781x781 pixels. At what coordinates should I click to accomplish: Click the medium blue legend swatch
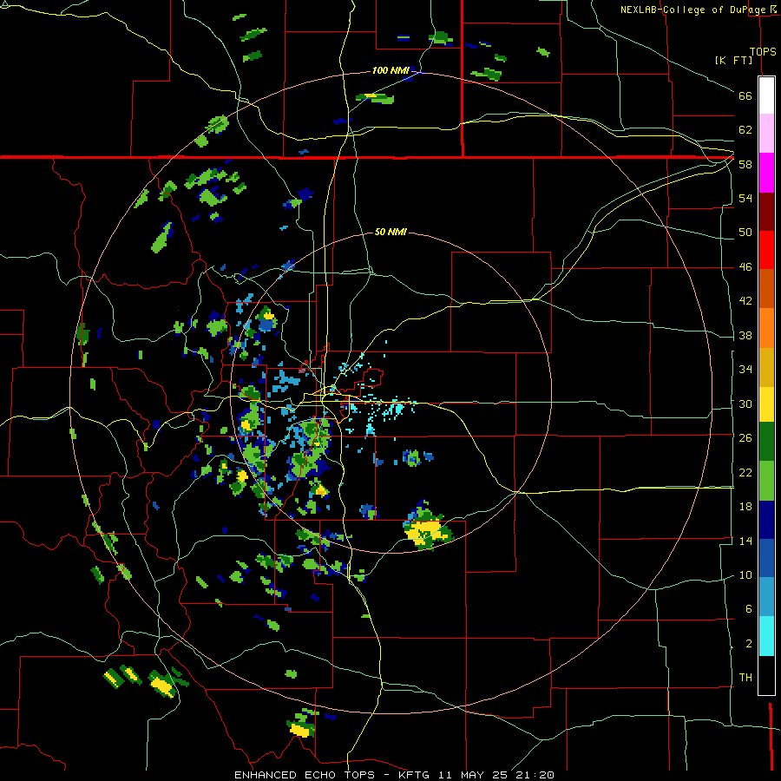coord(766,558)
